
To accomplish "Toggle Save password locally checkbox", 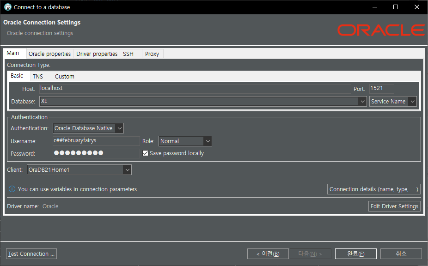I will pos(145,153).
